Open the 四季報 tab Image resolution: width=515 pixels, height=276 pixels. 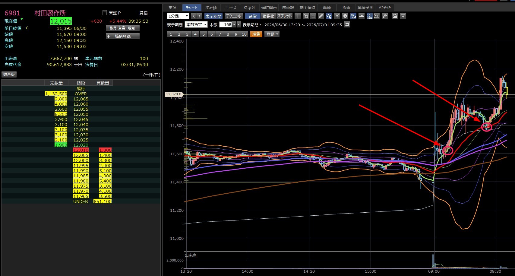coord(288,8)
